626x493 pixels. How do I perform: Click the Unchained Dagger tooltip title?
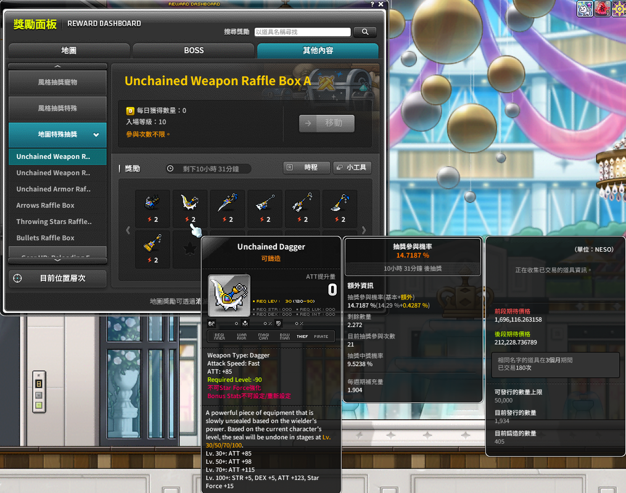271,247
